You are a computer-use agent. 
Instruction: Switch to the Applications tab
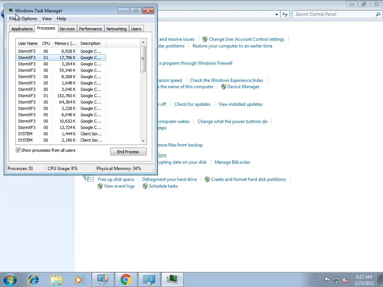(22, 29)
